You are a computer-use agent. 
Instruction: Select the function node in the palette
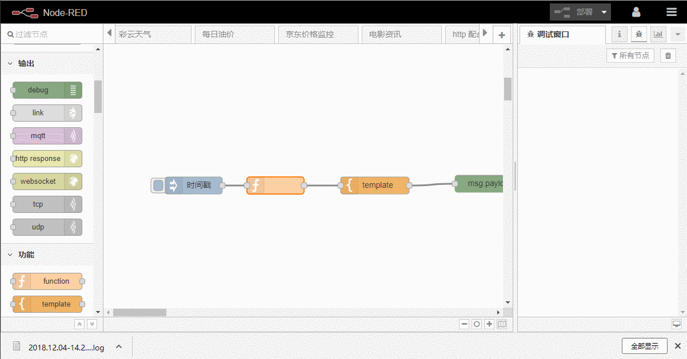[47, 281]
